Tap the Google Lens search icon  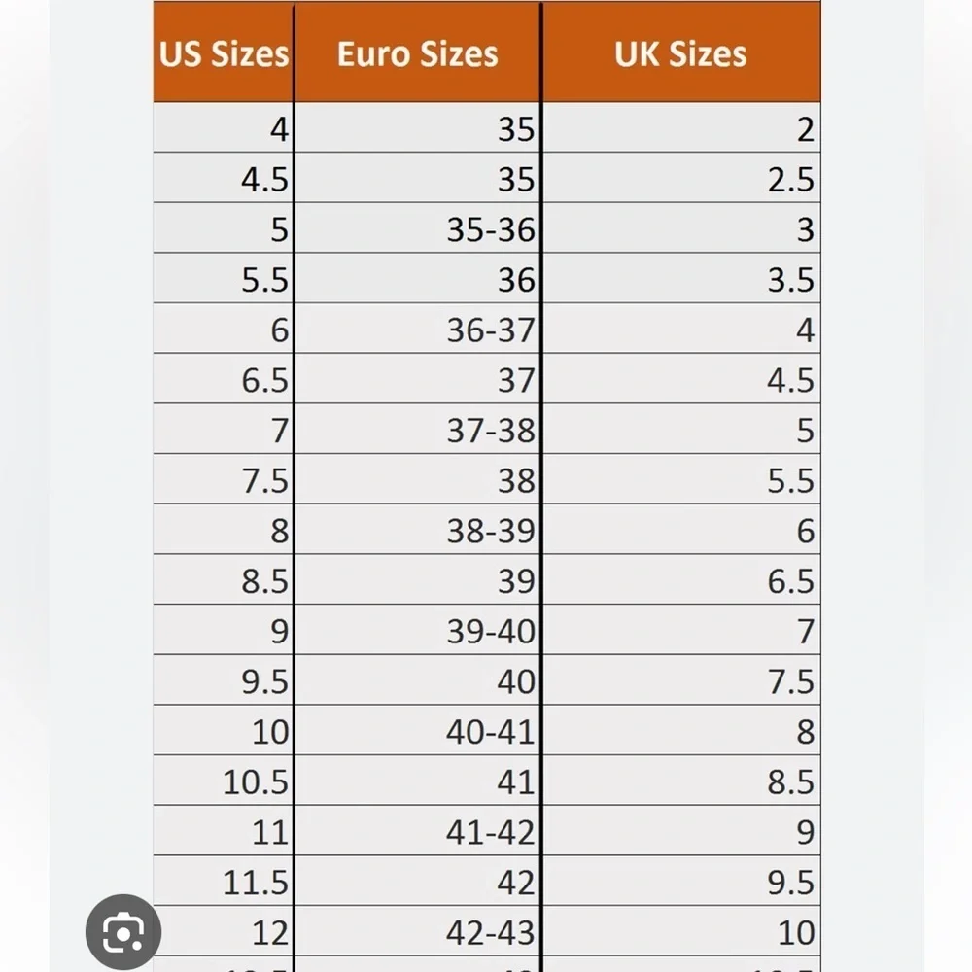click(x=123, y=932)
